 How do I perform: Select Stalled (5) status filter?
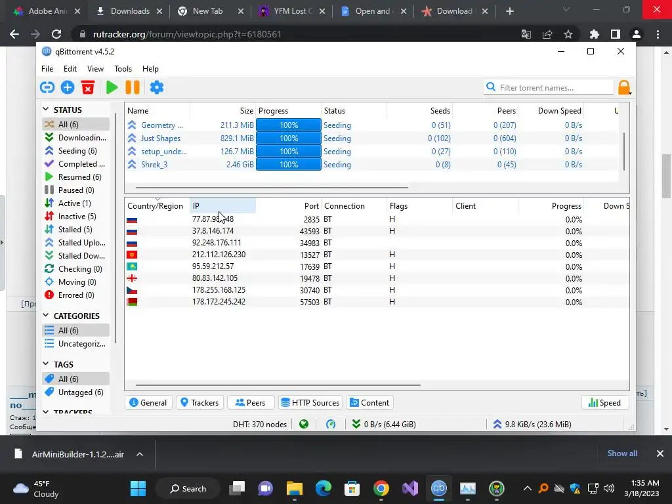(x=75, y=229)
